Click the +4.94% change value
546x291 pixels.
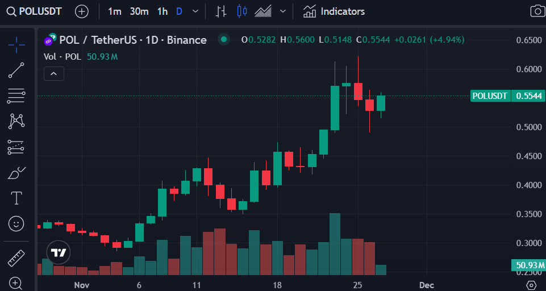coord(447,40)
